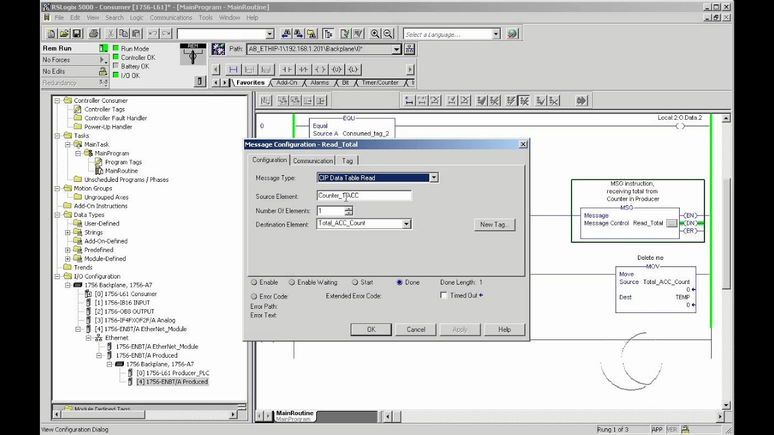Insert Output Unlatch (U) instruction
774x435 pixels.
[x=337, y=69]
